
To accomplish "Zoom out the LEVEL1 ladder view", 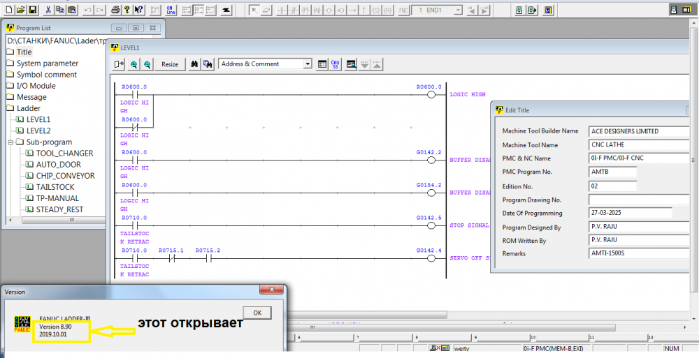I will [x=147, y=64].
